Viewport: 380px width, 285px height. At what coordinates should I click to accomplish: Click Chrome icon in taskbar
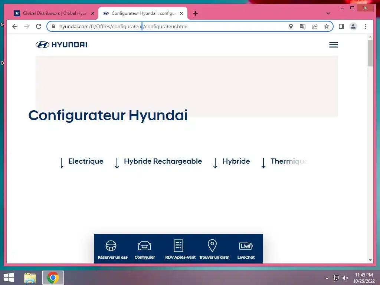[x=53, y=278]
